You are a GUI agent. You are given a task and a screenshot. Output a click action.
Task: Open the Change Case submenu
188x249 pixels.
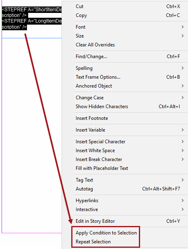pos(124,98)
